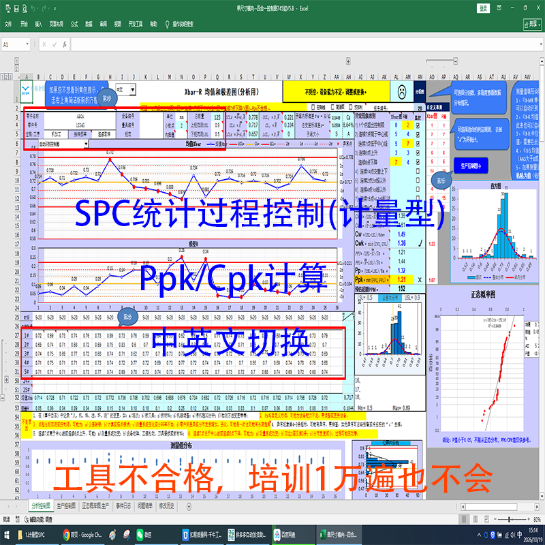545x545 pixels.
Task: Click the sad face status icon
Action: [x=402, y=92]
